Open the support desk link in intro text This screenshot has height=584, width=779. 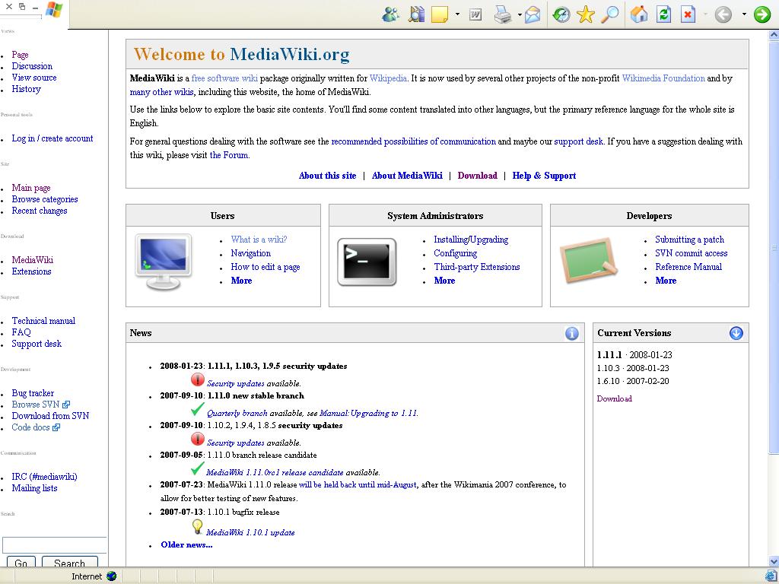coord(578,141)
